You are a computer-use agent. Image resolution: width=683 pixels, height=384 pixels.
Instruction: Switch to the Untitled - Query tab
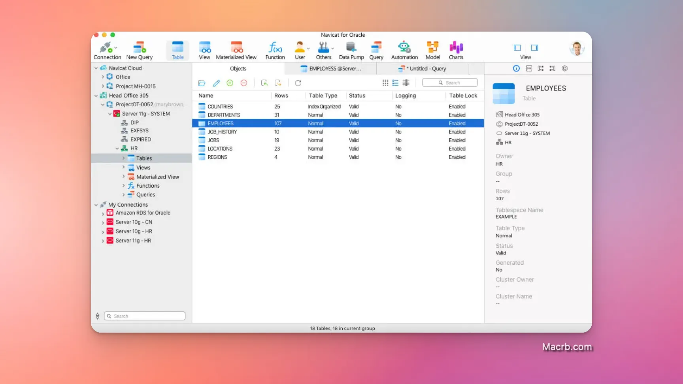tap(423, 68)
